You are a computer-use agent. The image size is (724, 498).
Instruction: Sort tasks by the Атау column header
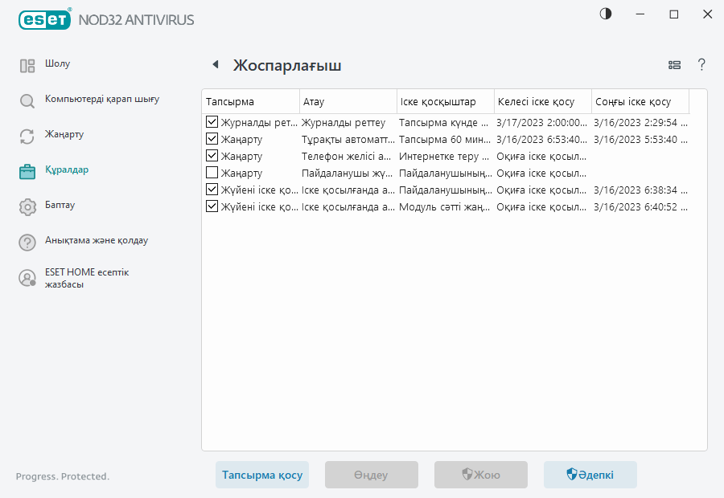pos(348,101)
